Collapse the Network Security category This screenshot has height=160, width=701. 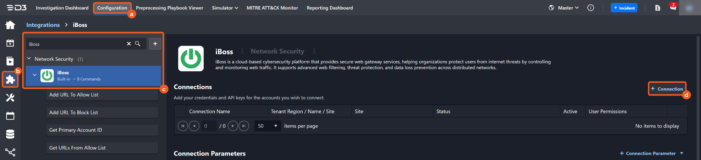pyautogui.click(x=29, y=59)
